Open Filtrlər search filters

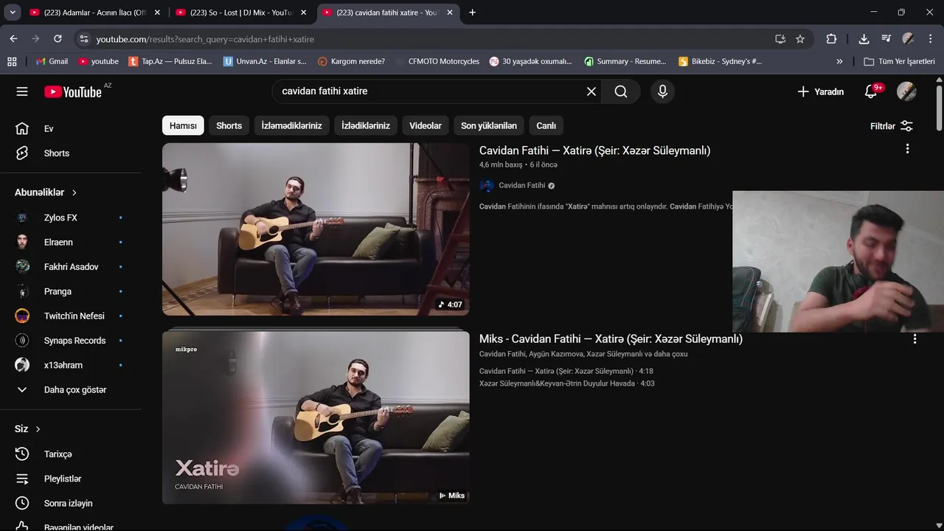click(x=892, y=126)
